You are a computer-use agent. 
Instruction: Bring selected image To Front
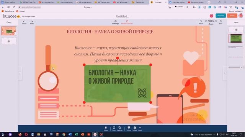(129, 129)
